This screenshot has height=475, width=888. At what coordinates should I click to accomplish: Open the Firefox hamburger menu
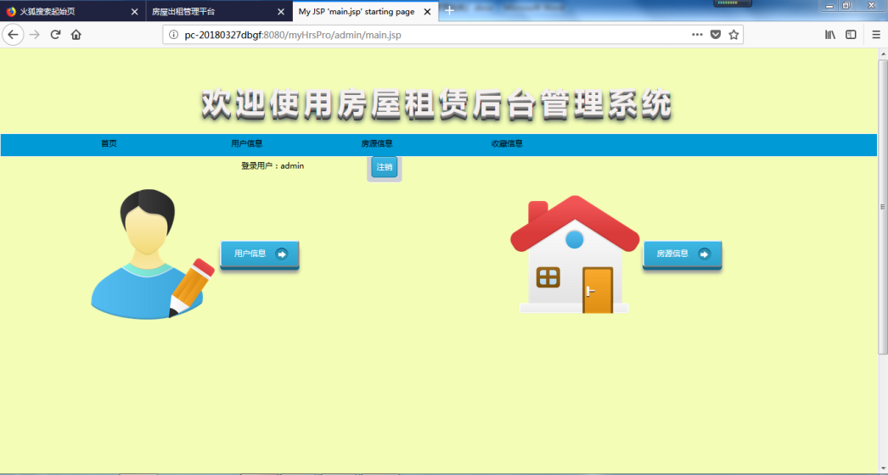(x=876, y=35)
